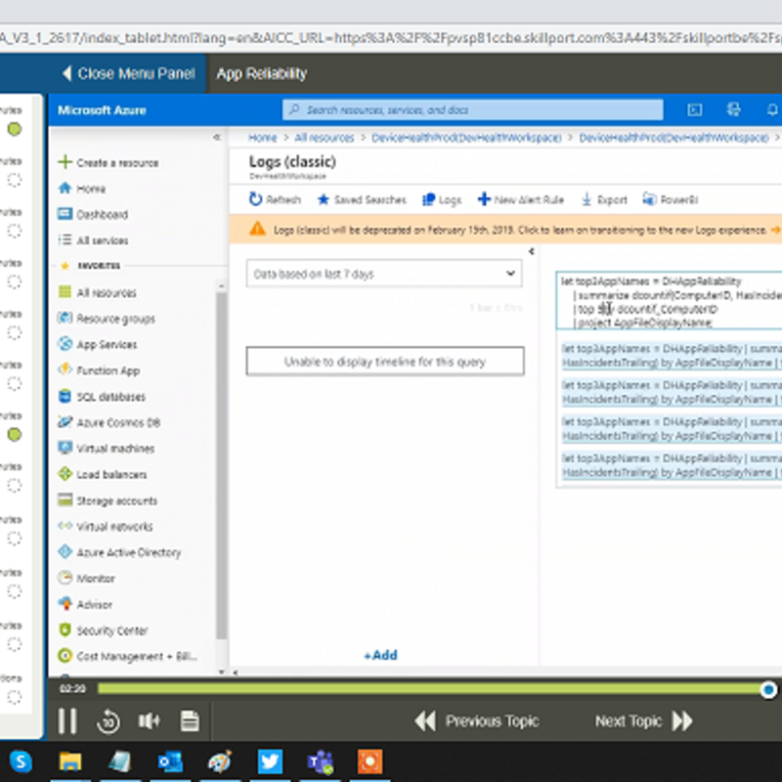Image resolution: width=782 pixels, height=782 pixels.
Task: Mute the course audio volume
Action: 149,721
